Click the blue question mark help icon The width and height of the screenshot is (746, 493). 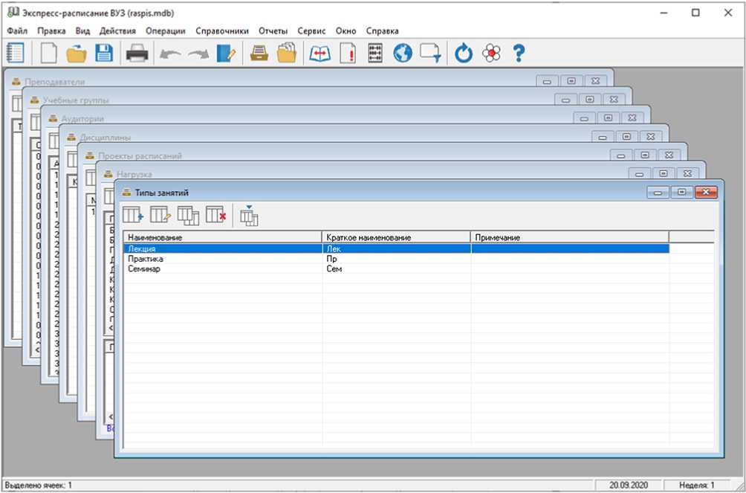519,54
